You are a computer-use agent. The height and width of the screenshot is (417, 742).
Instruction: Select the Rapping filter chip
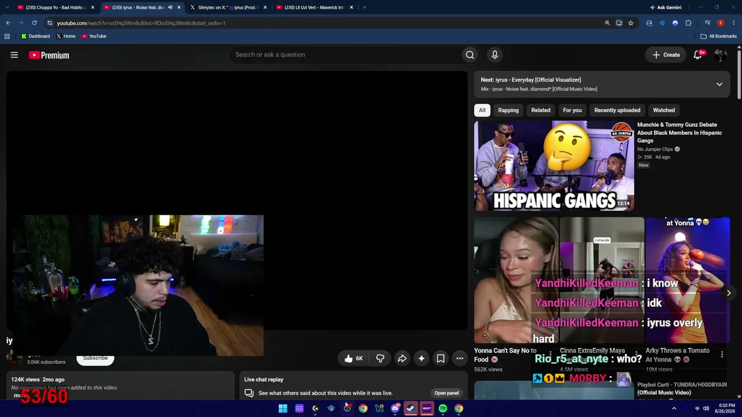[x=508, y=110]
